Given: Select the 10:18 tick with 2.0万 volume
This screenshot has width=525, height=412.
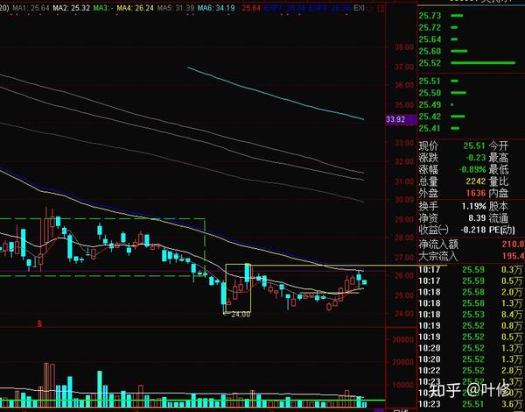Looking at the screenshot, I should (x=472, y=292).
